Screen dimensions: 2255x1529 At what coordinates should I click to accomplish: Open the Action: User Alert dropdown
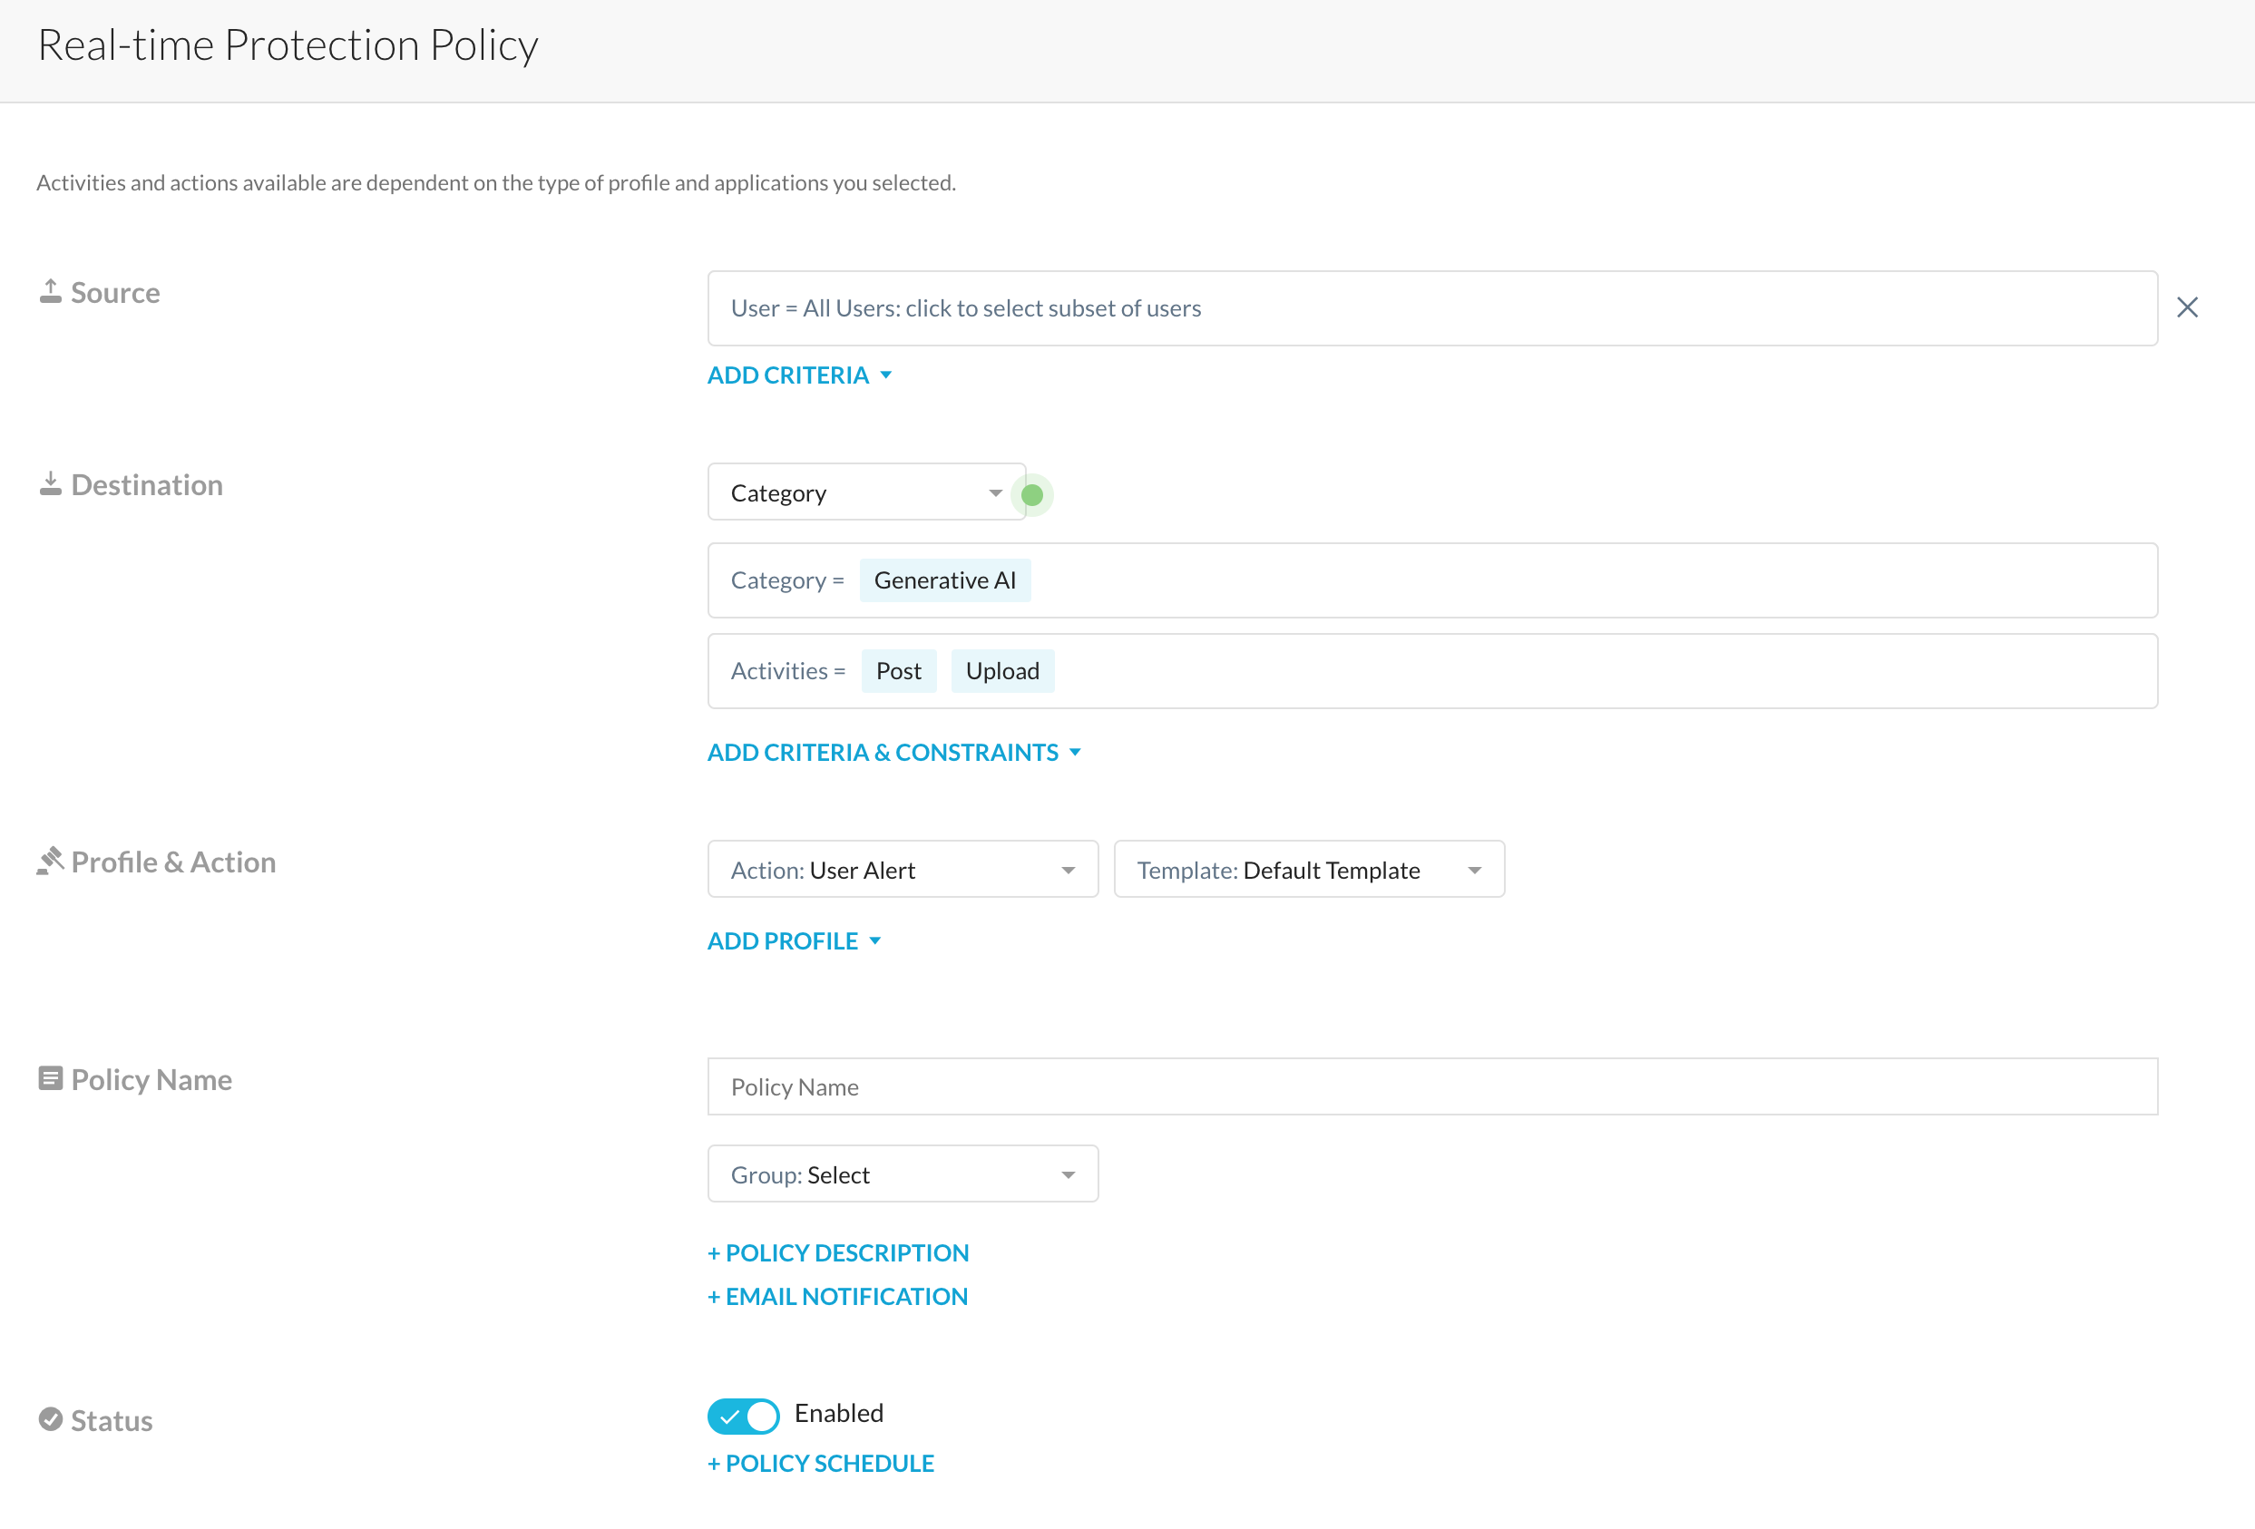pos(903,870)
